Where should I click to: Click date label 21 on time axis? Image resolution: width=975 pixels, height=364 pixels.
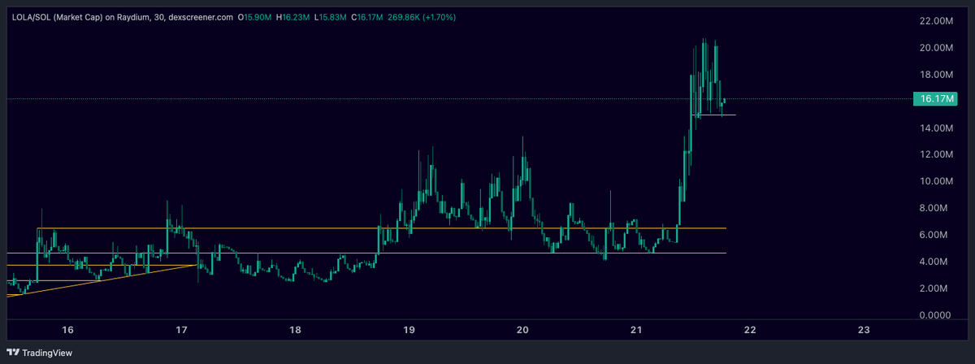(636, 330)
